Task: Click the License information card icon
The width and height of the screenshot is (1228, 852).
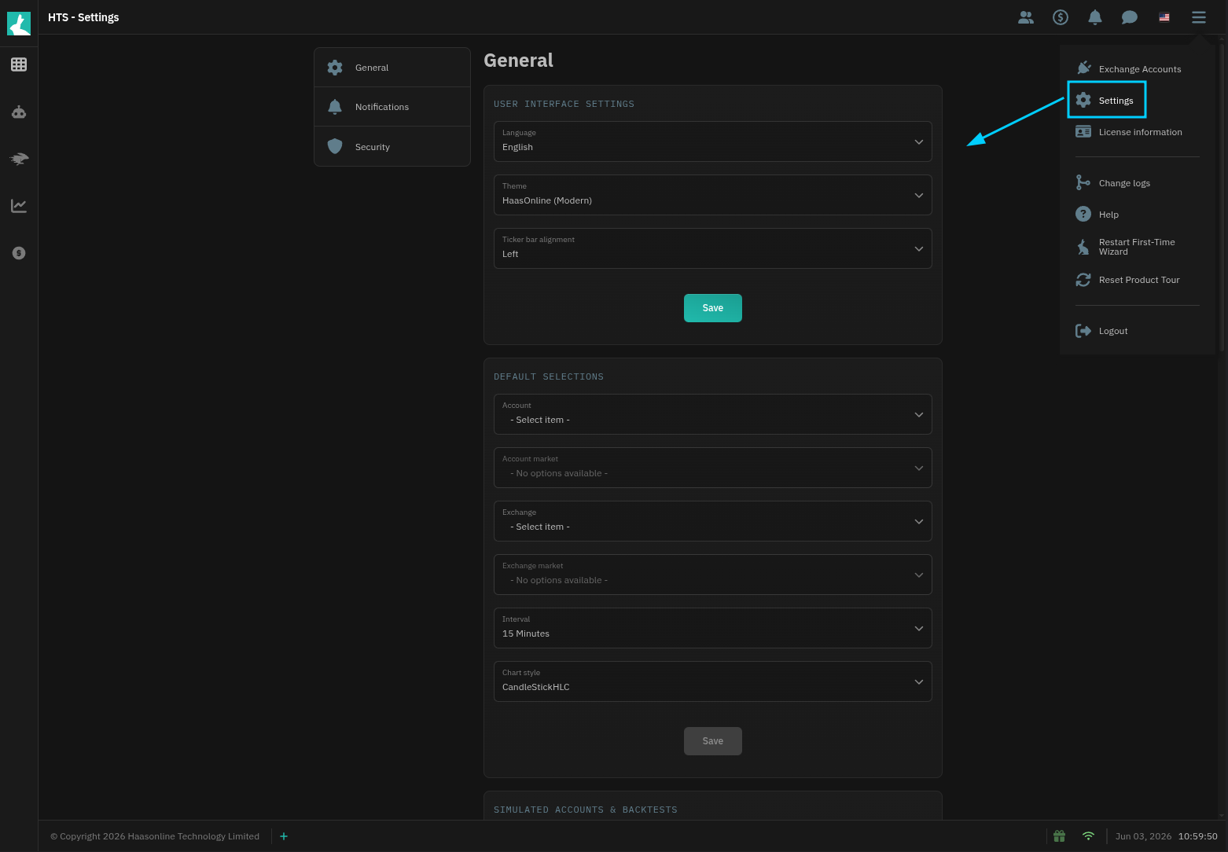Action: point(1083,131)
